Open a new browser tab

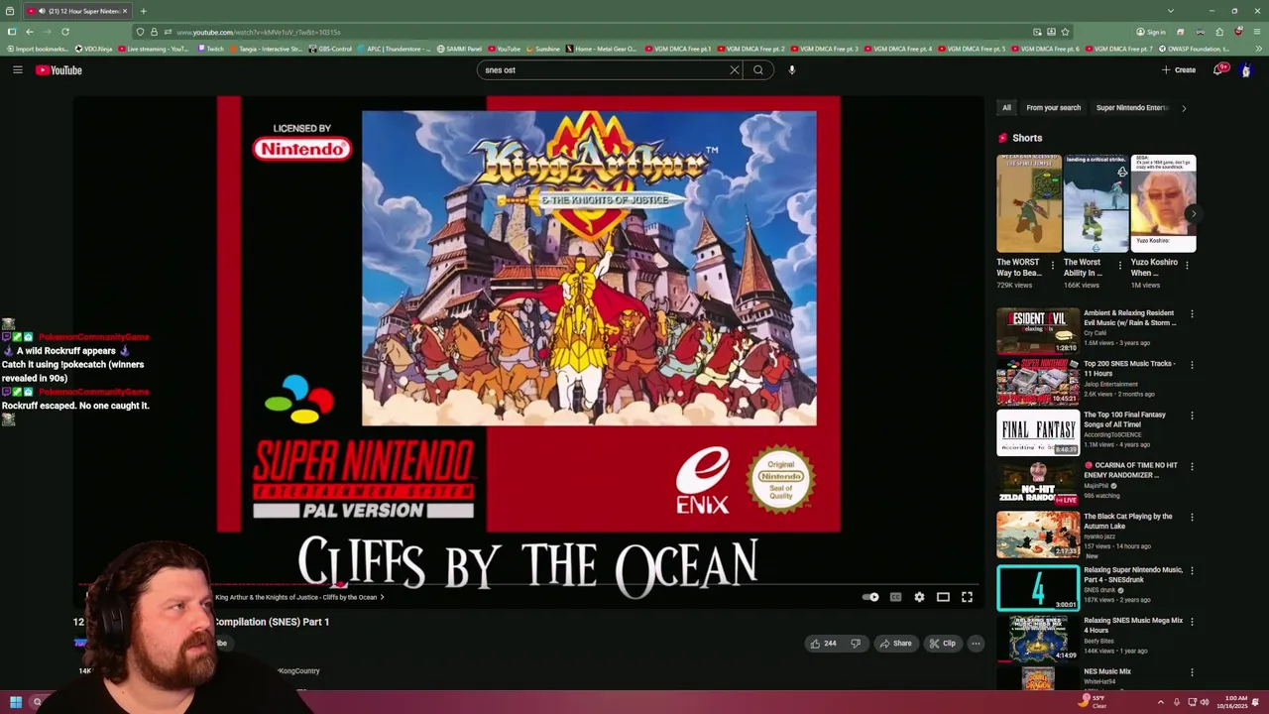[x=143, y=11]
